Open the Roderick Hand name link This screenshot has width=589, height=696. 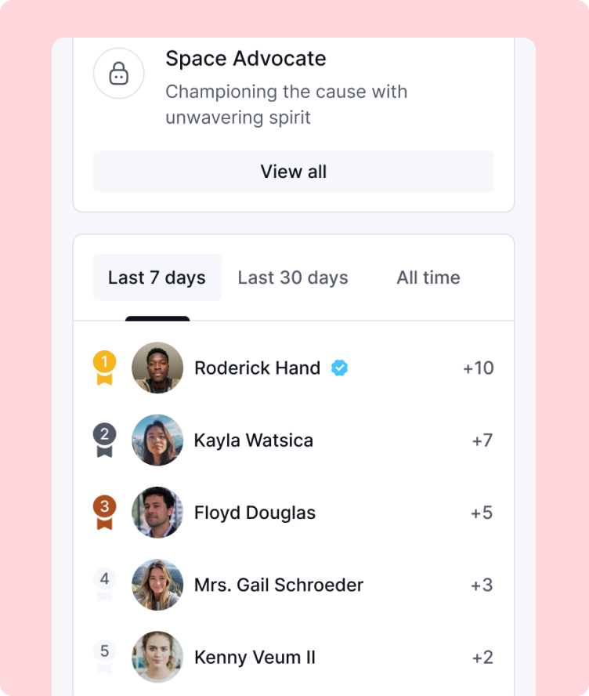(257, 368)
